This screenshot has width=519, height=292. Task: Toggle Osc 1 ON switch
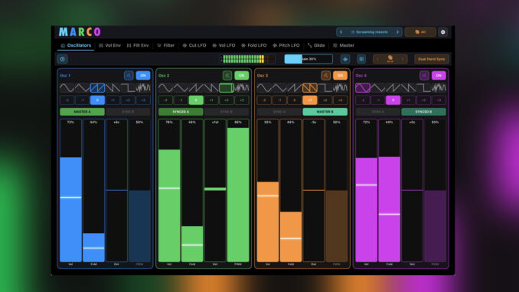click(143, 76)
